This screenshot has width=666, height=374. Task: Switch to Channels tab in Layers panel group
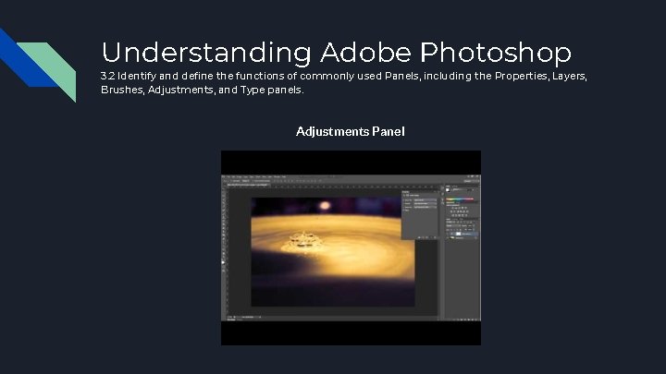[x=454, y=219]
